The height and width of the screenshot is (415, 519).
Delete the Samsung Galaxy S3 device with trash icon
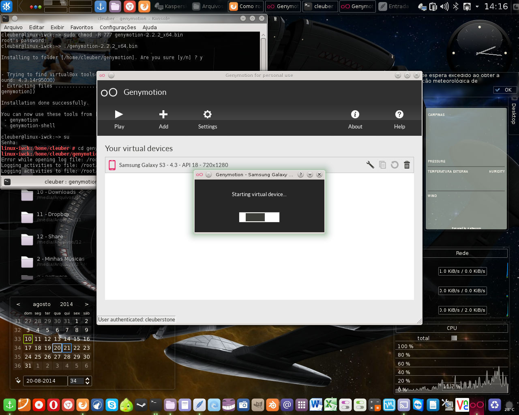click(407, 165)
